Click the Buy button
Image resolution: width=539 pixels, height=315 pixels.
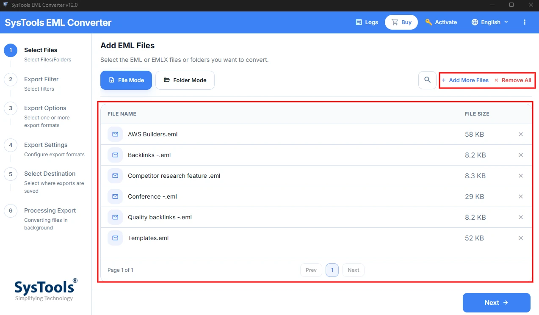(401, 22)
